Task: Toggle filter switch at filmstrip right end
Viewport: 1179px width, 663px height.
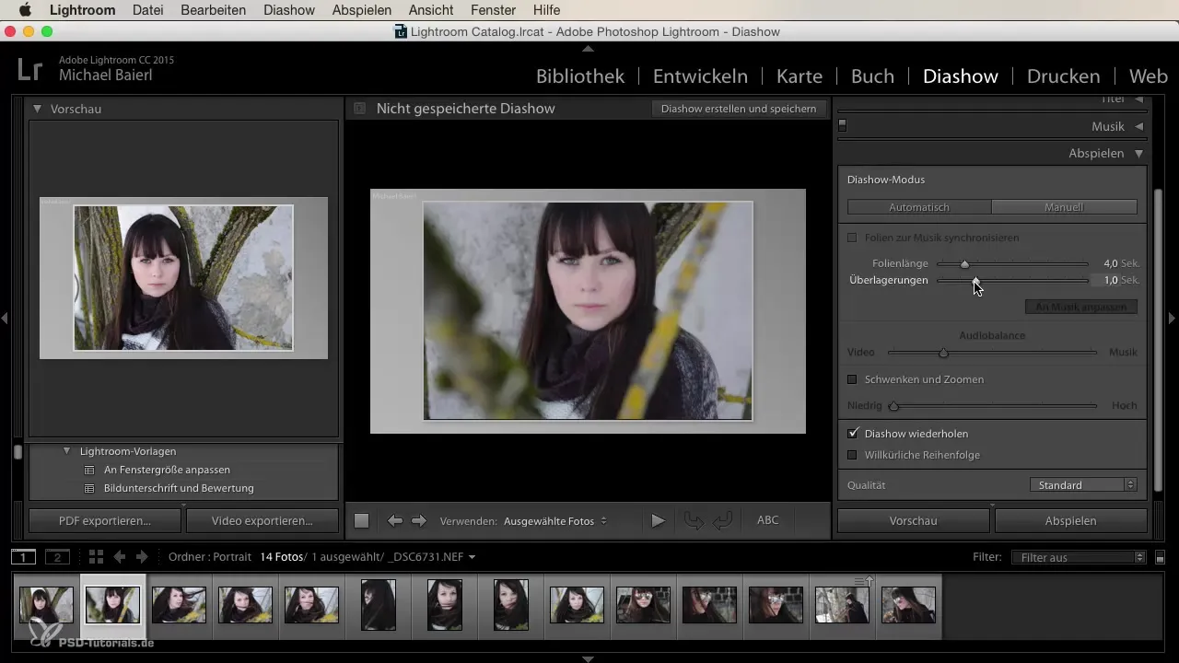Action: [1160, 557]
